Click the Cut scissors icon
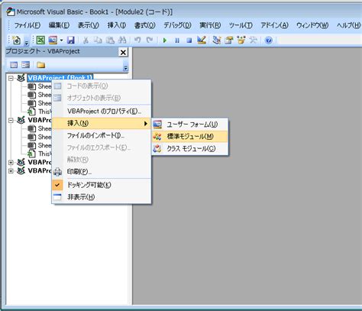Image resolution: width=362 pixels, height=311 pixels. point(86,40)
